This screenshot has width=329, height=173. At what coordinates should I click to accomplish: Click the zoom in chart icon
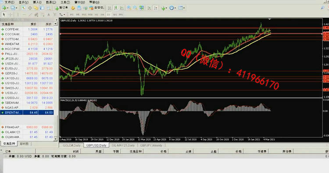[129, 8]
